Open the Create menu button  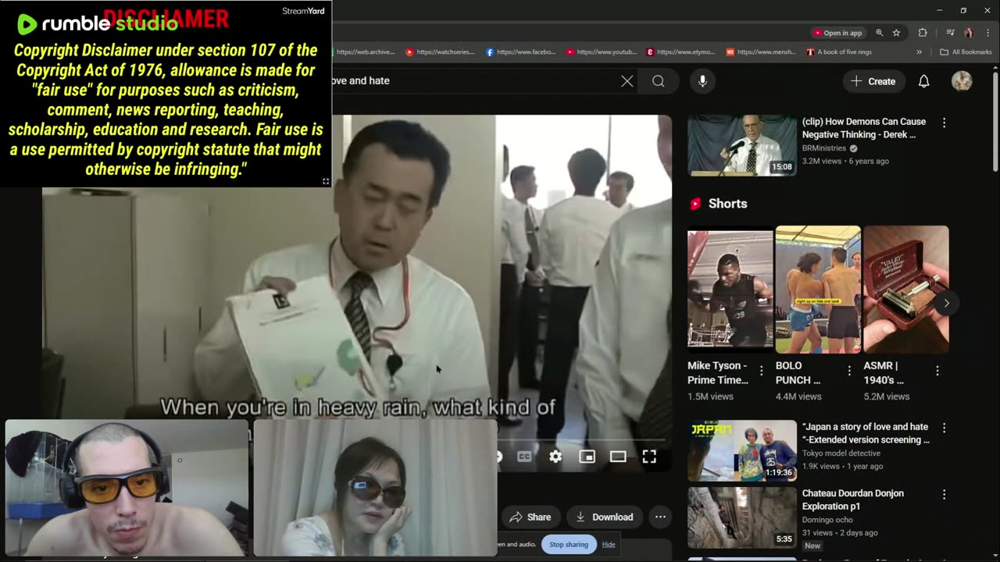pyautogui.click(x=873, y=81)
